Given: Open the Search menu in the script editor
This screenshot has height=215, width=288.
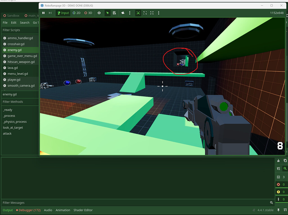Looking at the screenshot, I should 25,22.
